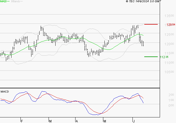Click the 11000 price axis label

169,63
